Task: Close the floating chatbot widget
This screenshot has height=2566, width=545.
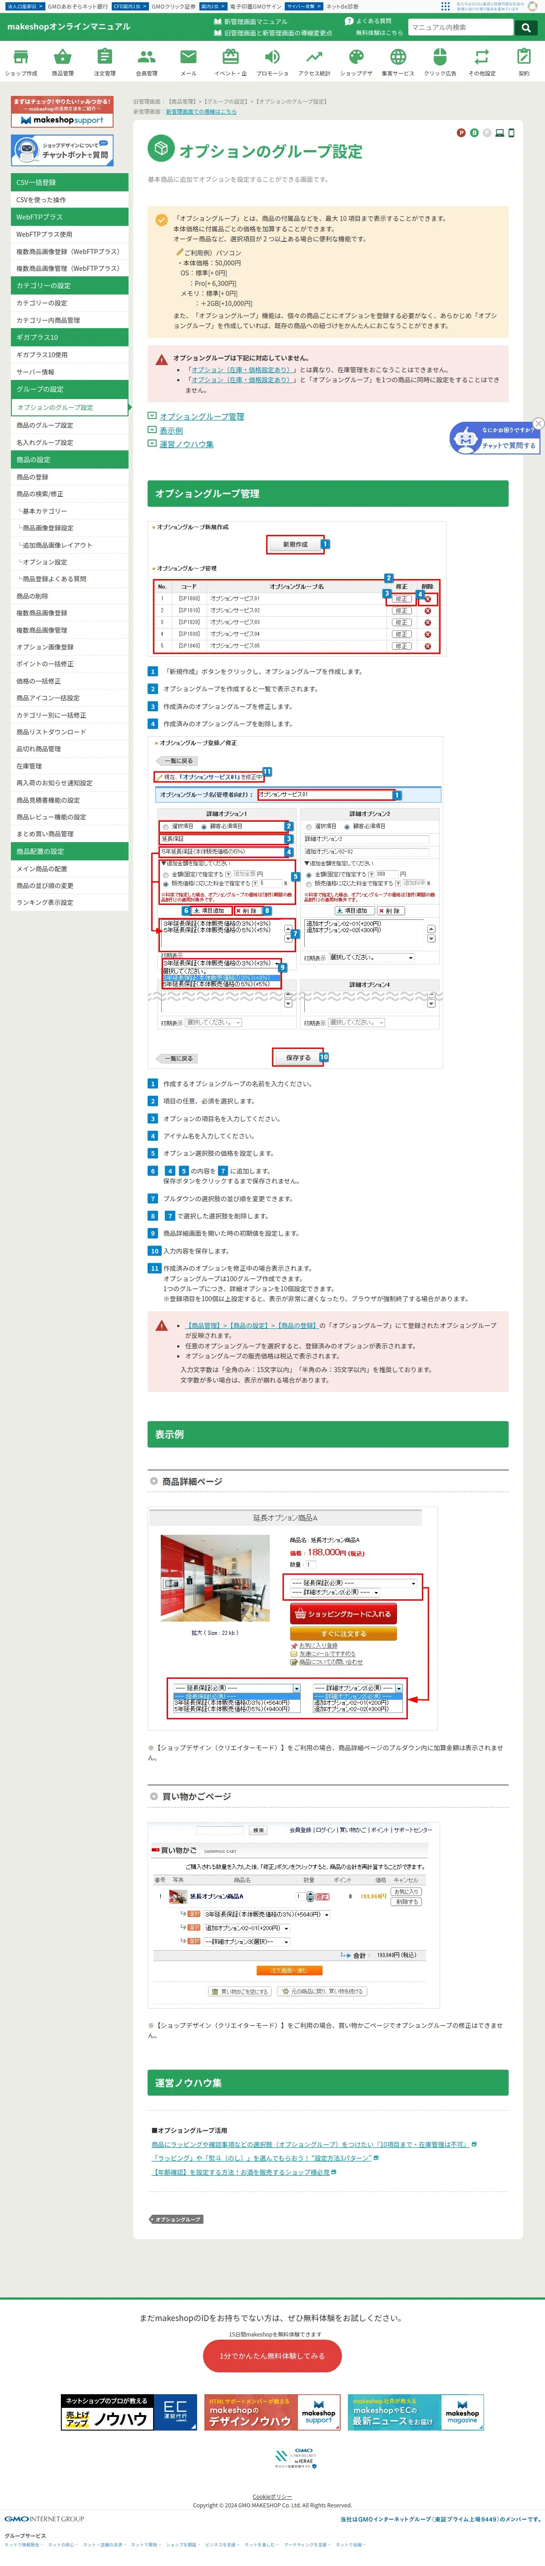Action: click(538, 424)
